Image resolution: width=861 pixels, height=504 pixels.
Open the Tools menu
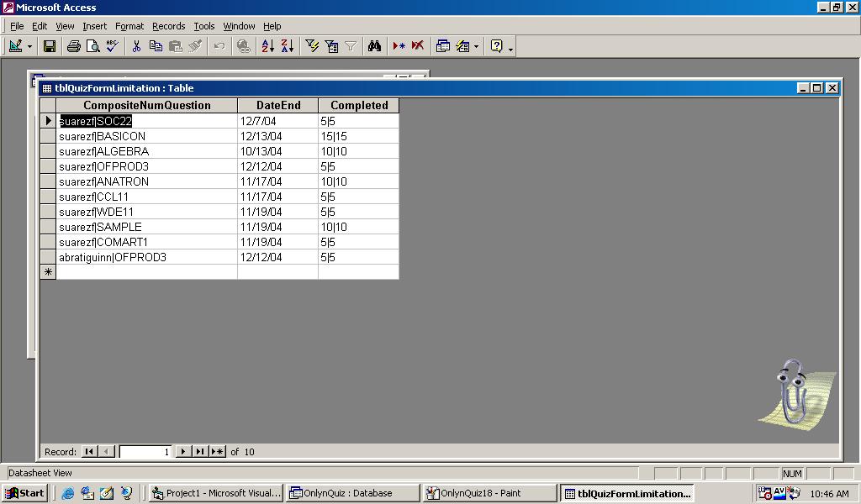(204, 26)
